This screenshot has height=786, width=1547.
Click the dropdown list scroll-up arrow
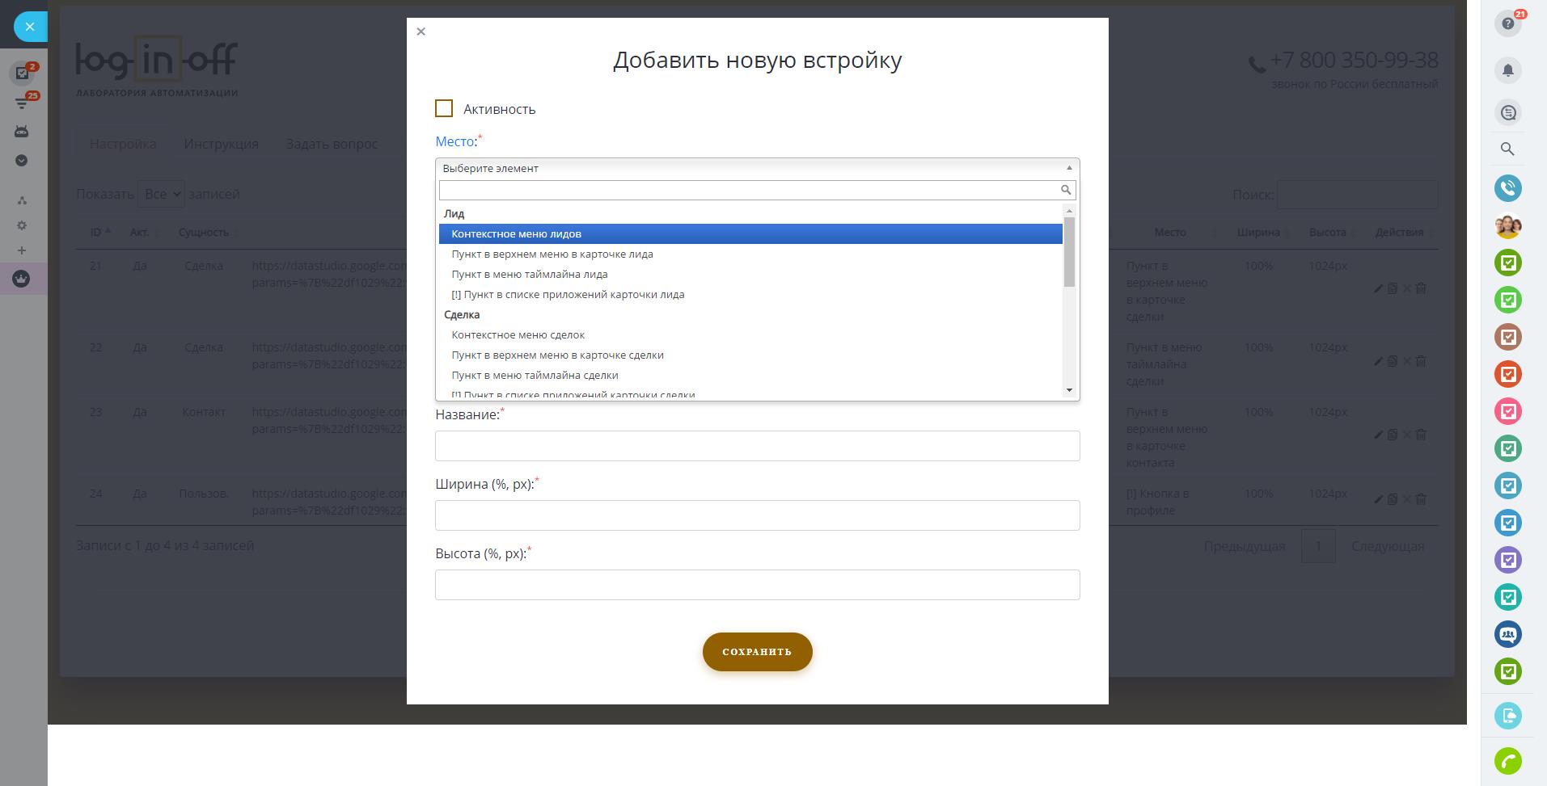pyautogui.click(x=1069, y=212)
